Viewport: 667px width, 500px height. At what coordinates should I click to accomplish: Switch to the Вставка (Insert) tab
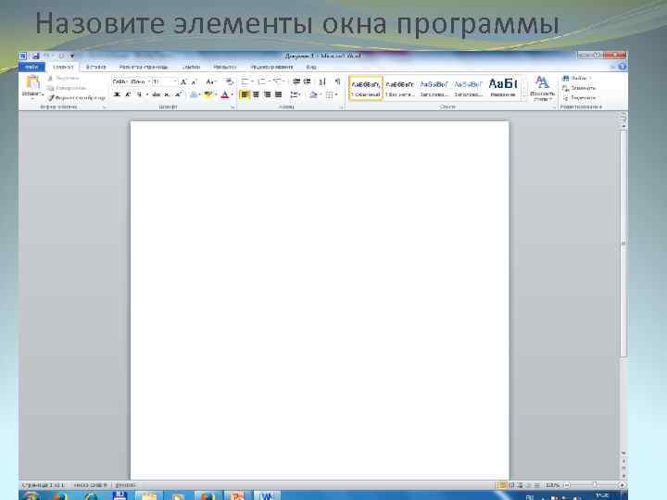[95, 67]
